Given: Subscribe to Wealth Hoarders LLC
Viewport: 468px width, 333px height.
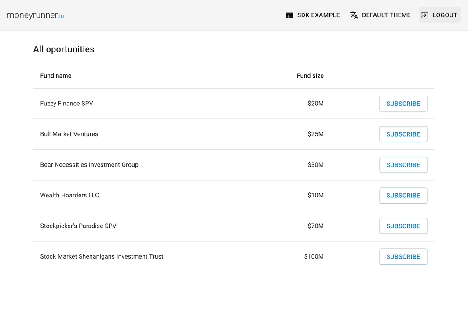Looking at the screenshot, I should (x=403, y=196).
